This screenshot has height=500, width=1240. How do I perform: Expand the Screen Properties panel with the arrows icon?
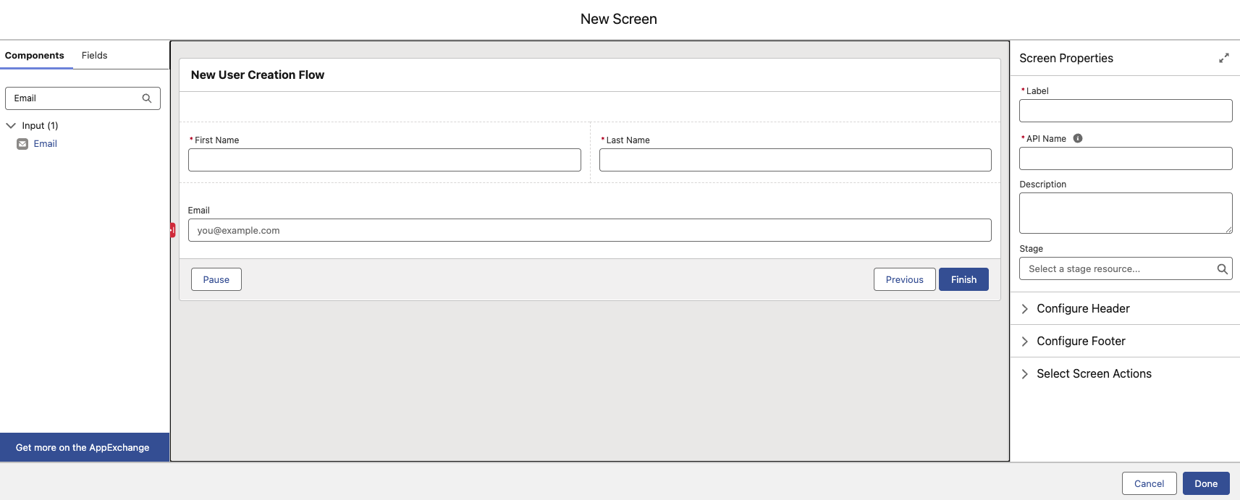coord(1223,58)
